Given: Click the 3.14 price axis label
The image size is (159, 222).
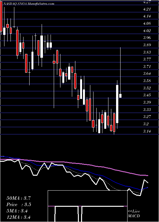Looking at the screenshot, I should point(147,131).
